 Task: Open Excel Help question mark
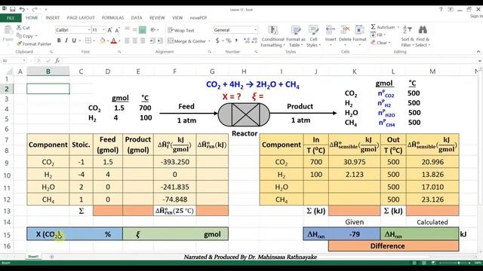[x=441, y=10]
